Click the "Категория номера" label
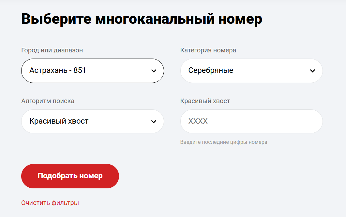This screenshot has width=346, height=217. tap(207, 50)
